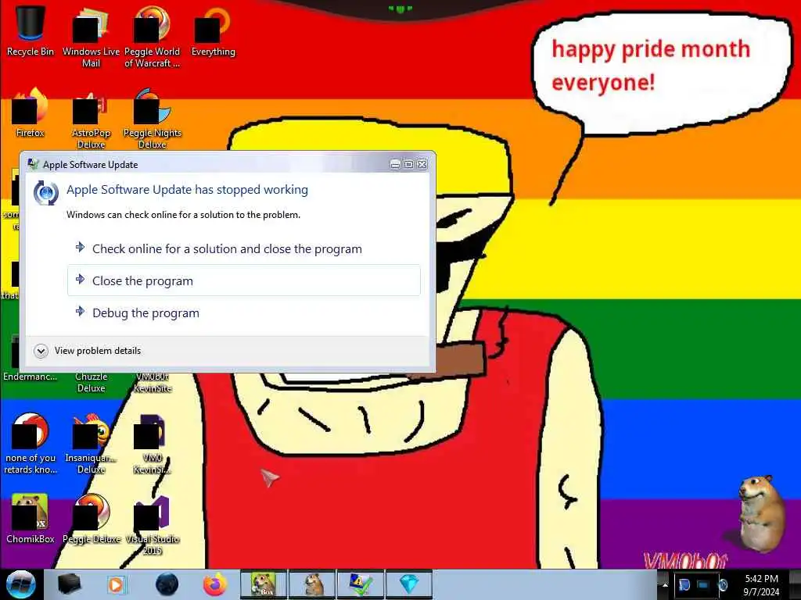Switch to ChomikBox taskbar button
The image size is (801, 600).
click(x=264, y=584)
